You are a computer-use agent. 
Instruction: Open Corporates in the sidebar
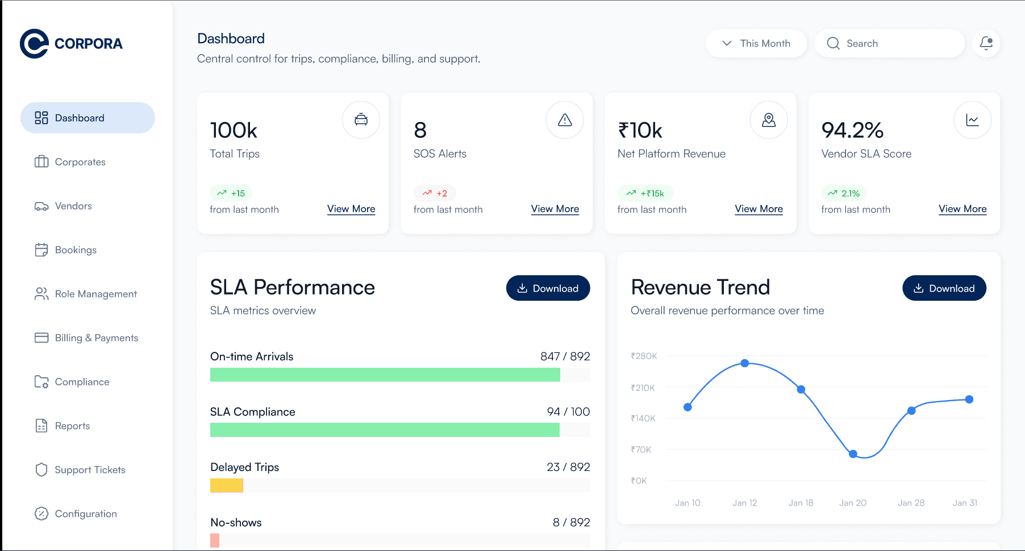[x=80, y=162]
